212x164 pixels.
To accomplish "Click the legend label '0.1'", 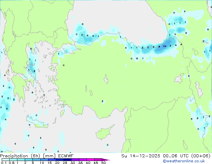I will point(4,163).
